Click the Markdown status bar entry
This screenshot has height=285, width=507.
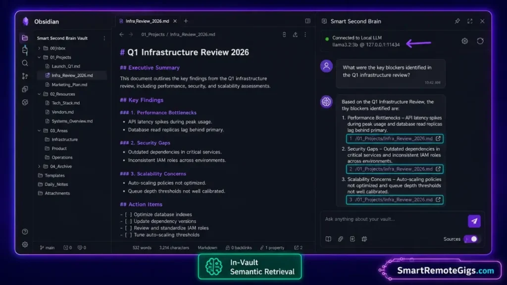coord(207,247)
